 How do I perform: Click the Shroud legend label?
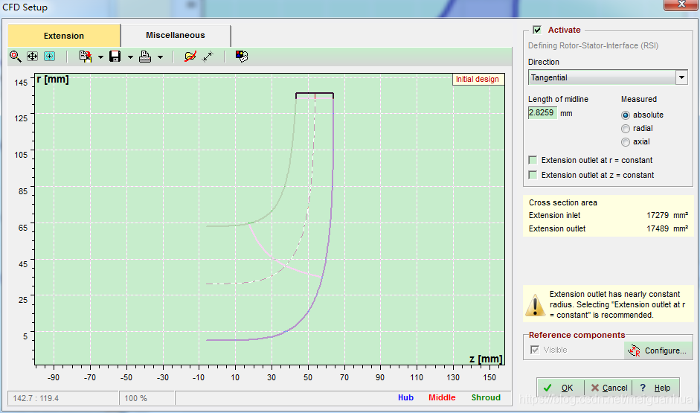pos(486,397)
